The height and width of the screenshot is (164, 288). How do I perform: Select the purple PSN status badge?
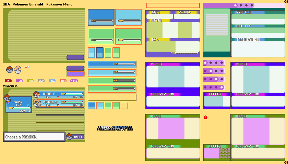click(19, 81)
